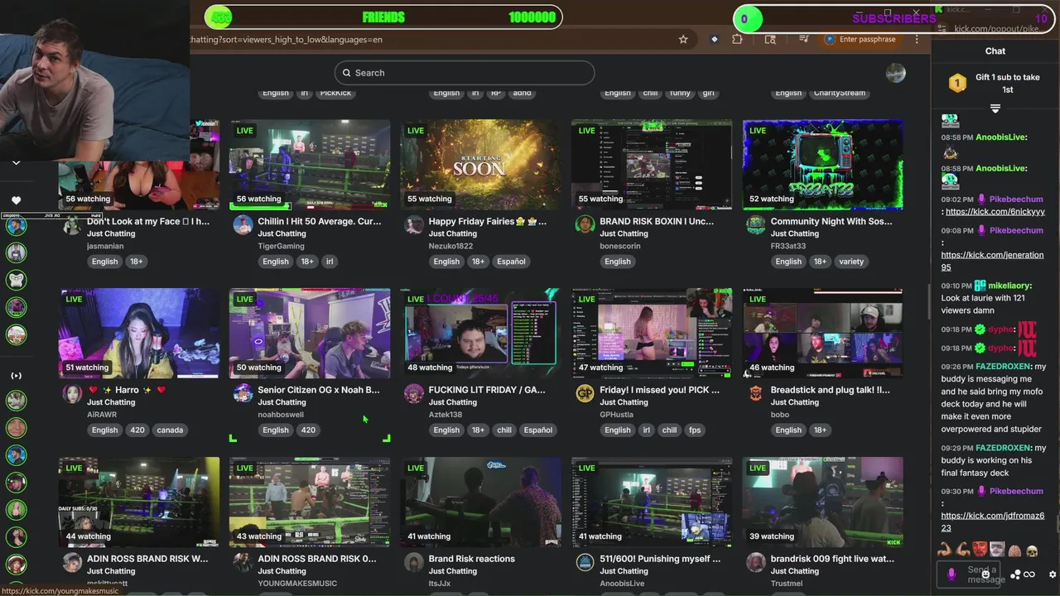Expand the pinned gift sub banner handle

tap(995, 108)
